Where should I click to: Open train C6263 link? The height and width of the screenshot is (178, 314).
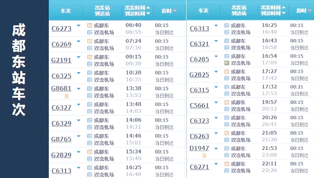pos(199,136)
